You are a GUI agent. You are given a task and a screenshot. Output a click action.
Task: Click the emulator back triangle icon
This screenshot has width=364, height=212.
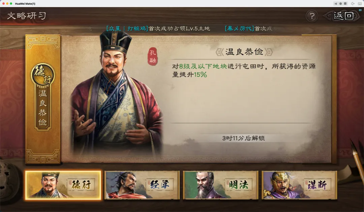[x=335, y=3]
